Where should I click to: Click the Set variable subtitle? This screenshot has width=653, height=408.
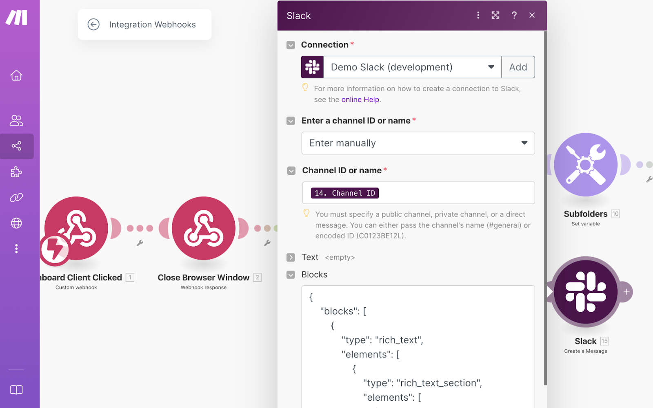tap(586, 224)
